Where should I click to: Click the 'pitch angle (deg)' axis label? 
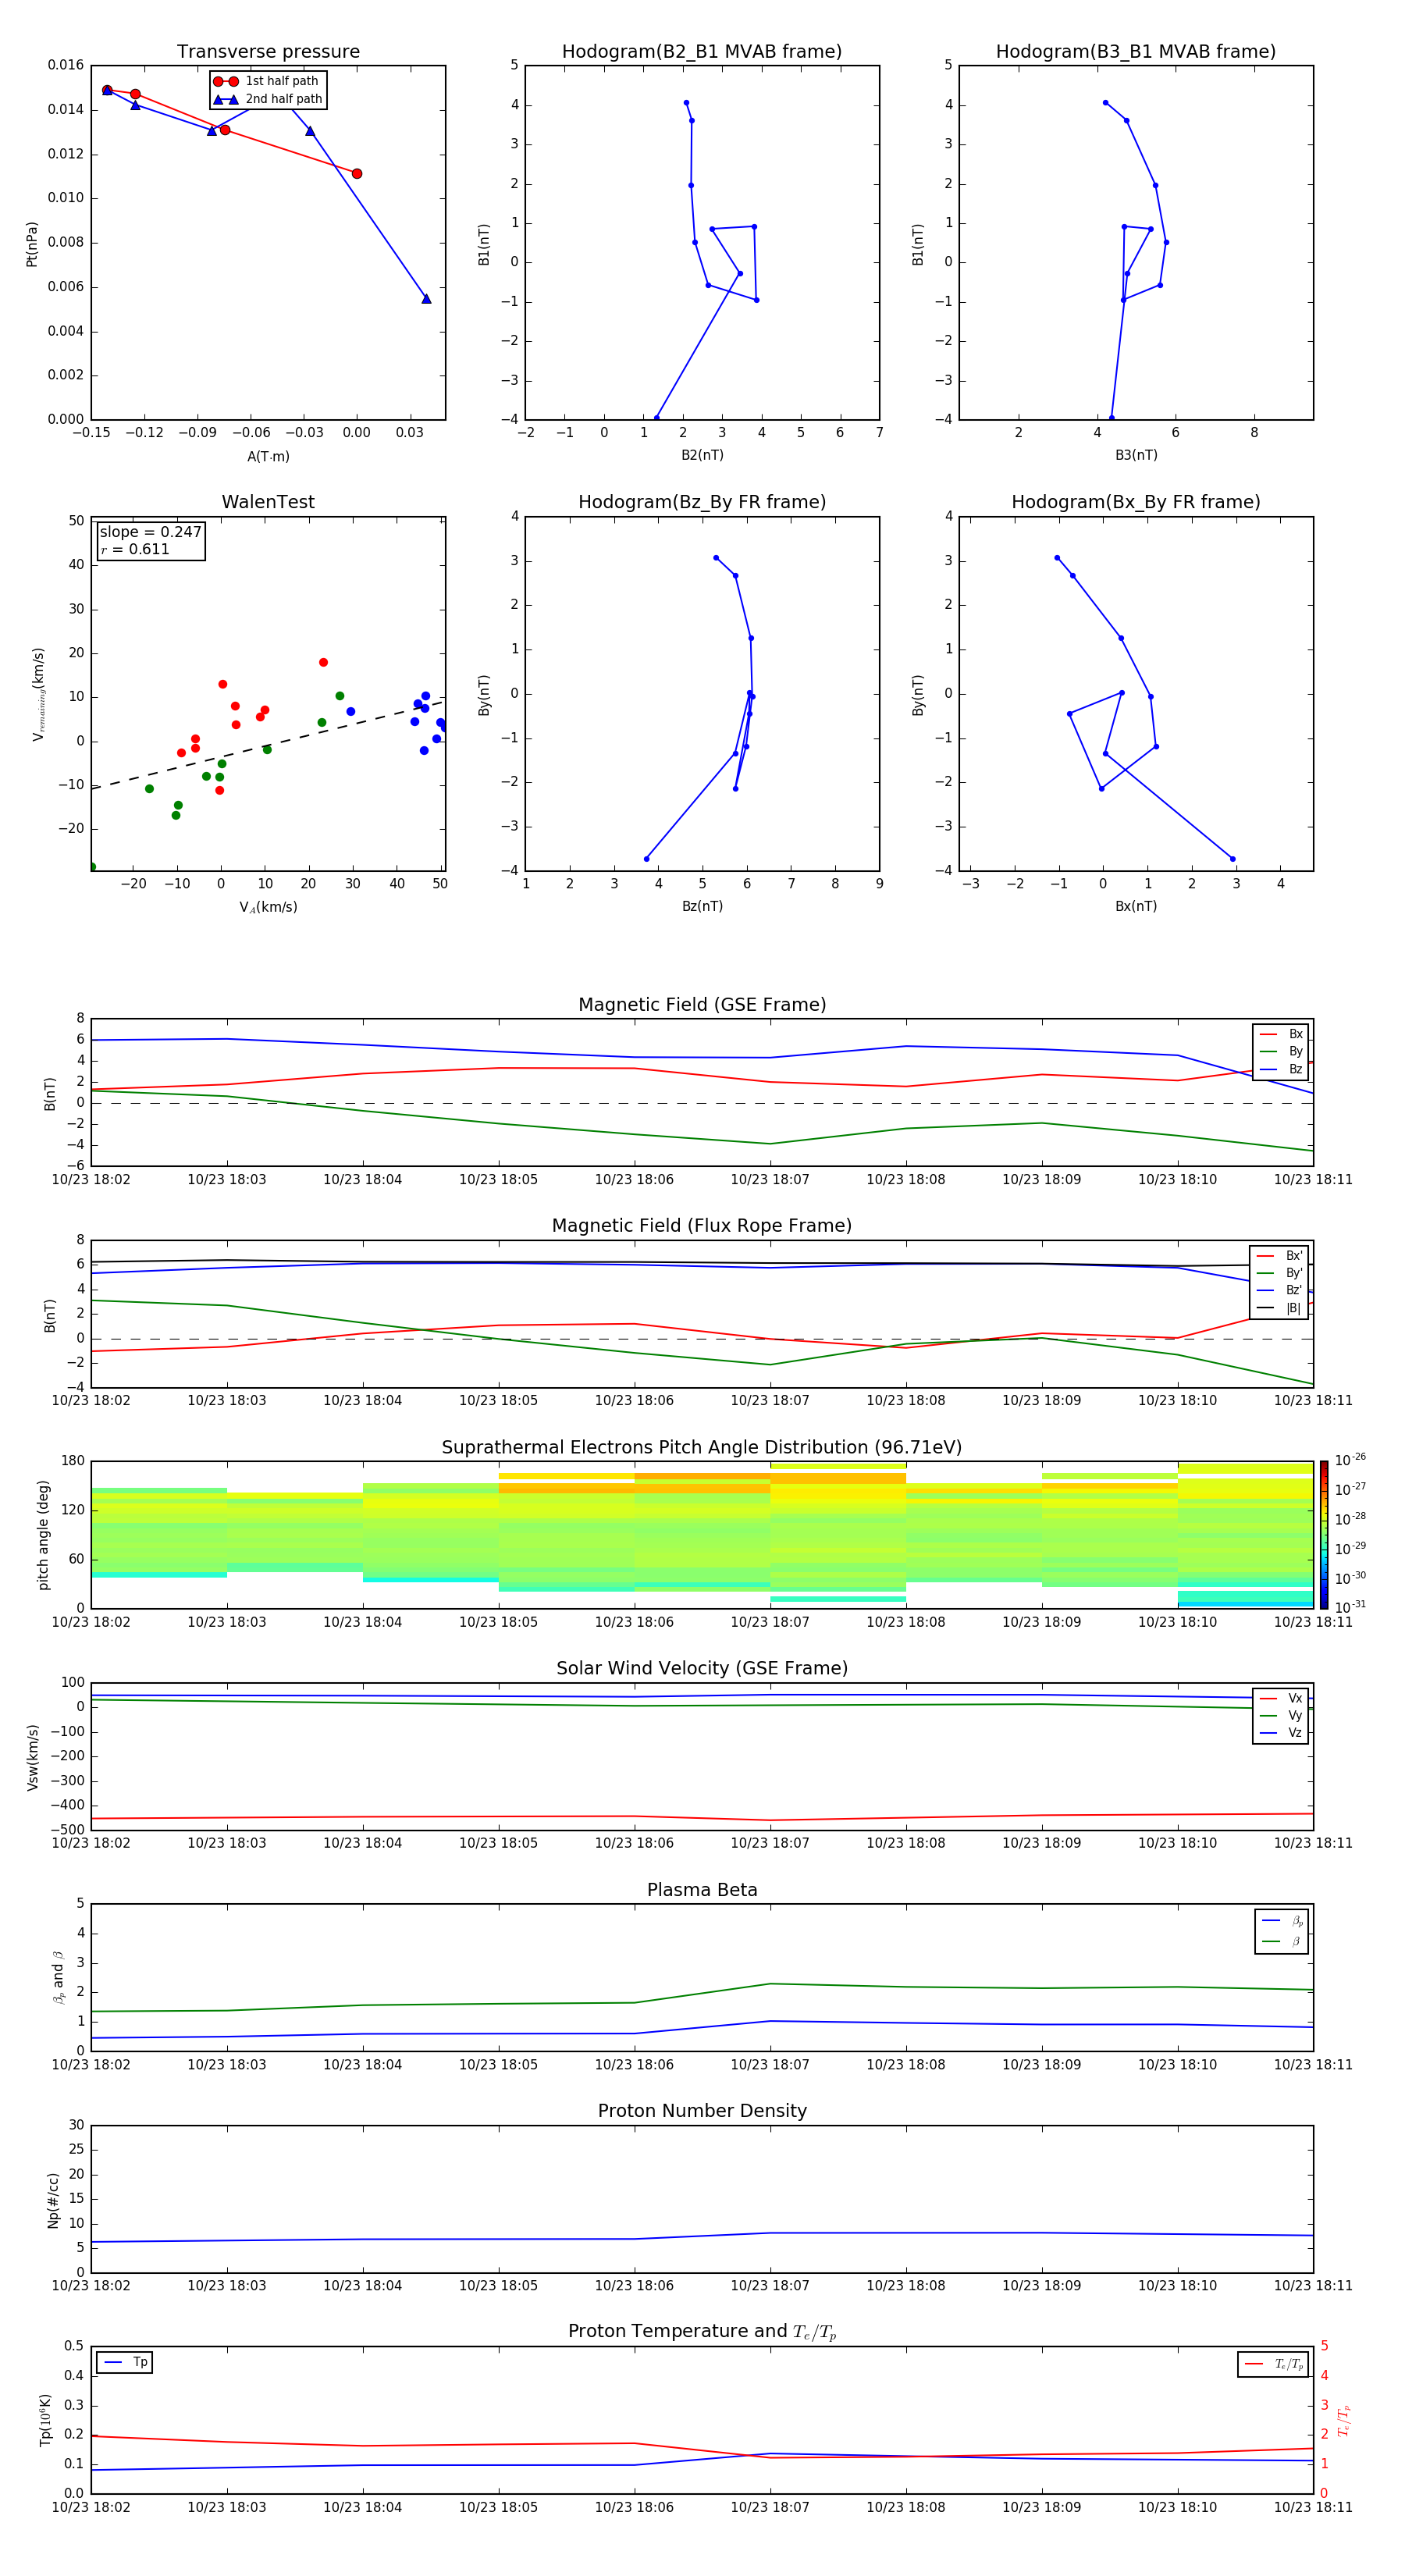pyautogui.click(x=43, y=1535)
